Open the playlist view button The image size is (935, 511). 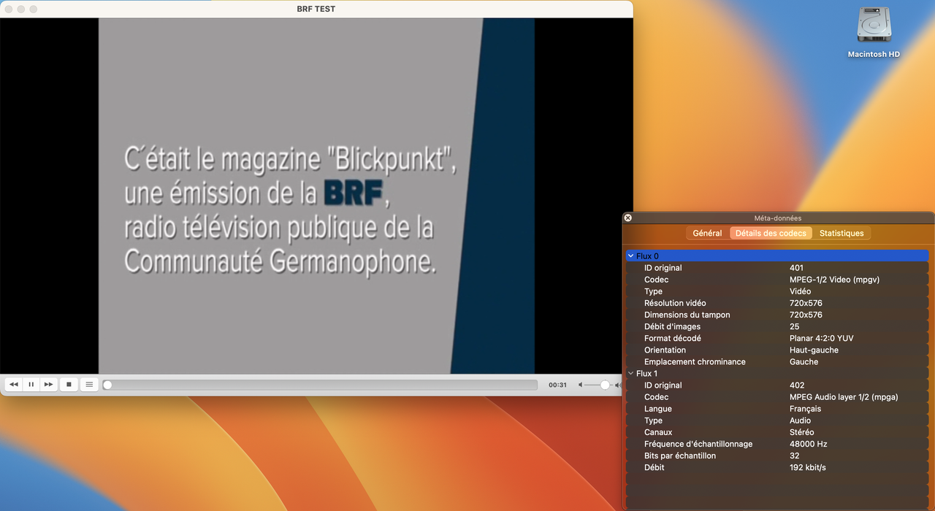point(89,384)
